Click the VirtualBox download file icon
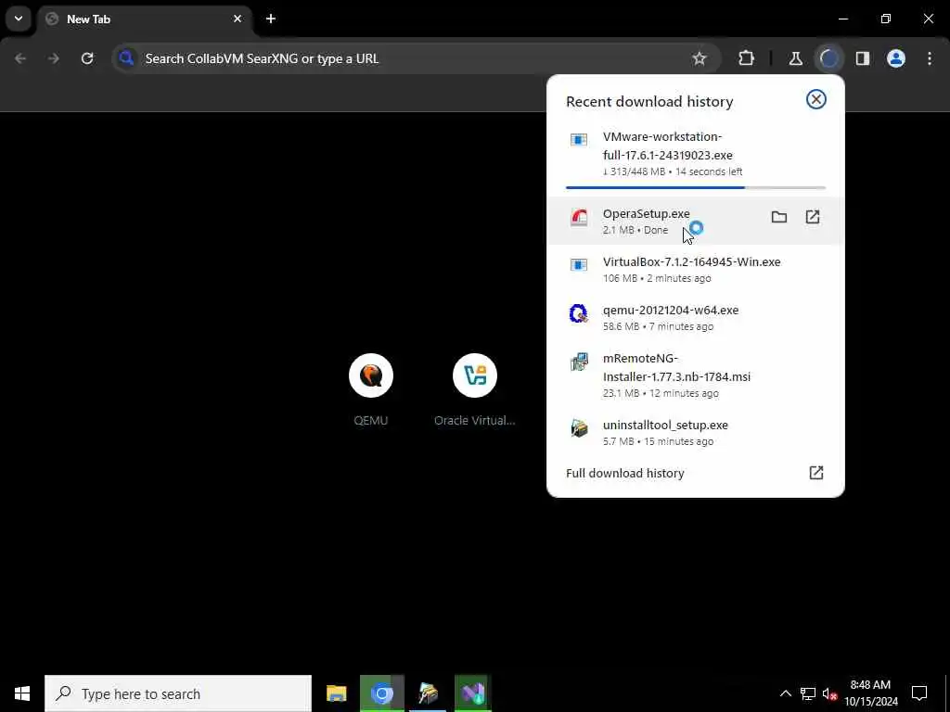 pyautogui.click(x=579, y=264)
